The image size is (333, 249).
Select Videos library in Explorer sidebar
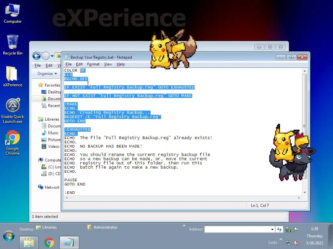50,146
